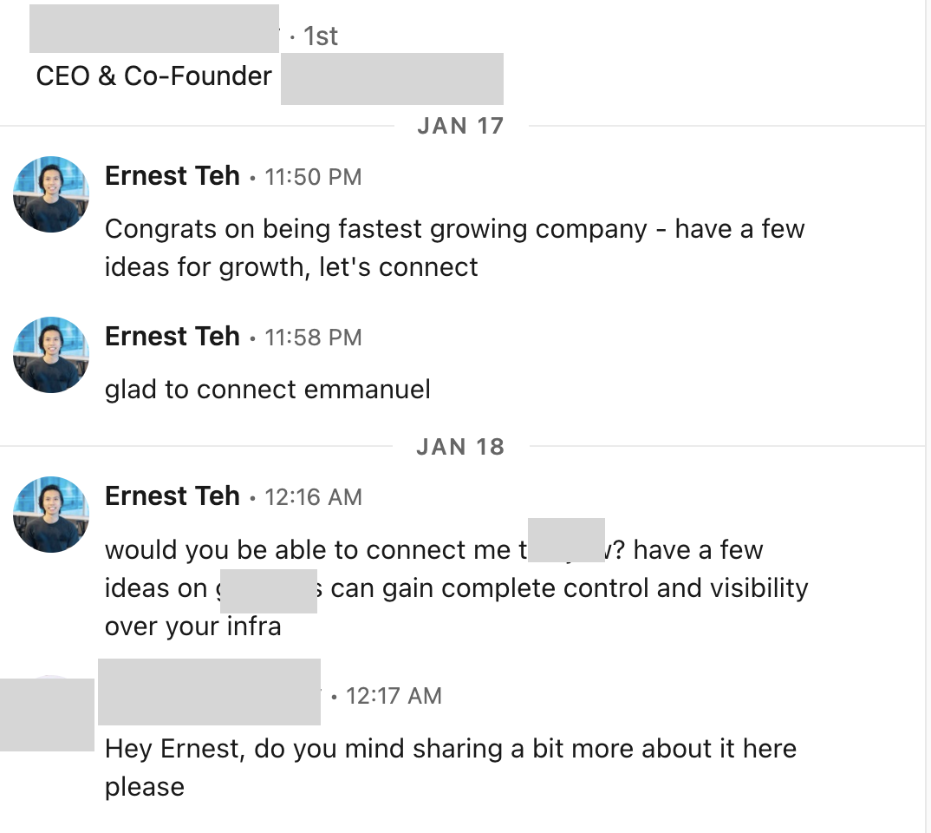The height and width of the screenshot is (833, 931).
Task: Open the 'Ernest Teh' name link on the first message
Action: click(171, 176)
